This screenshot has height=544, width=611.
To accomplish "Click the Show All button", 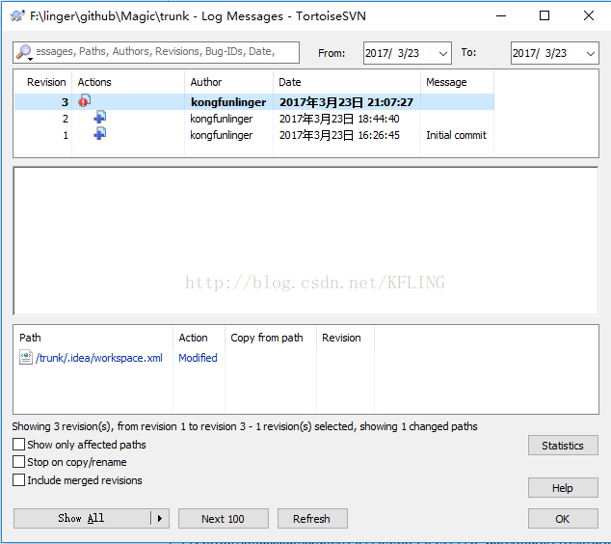I will (x=82, y=518).
